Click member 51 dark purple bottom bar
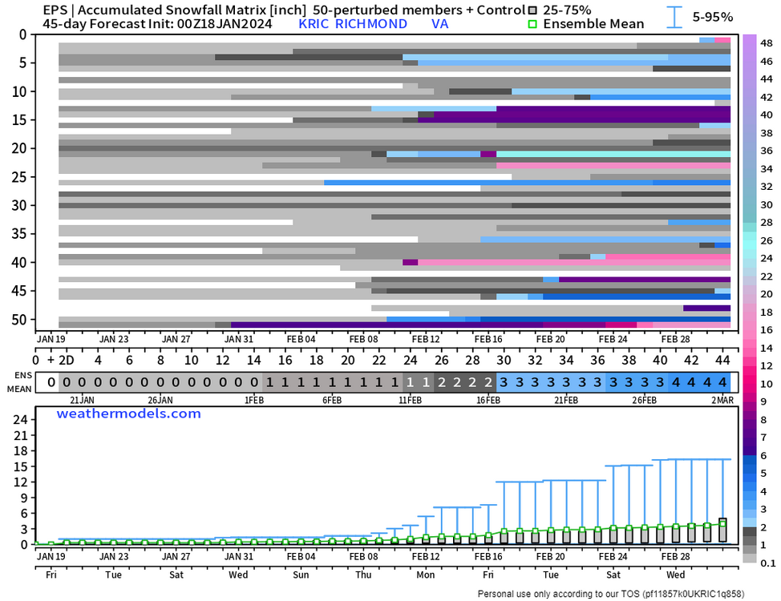Screen dimensions: 781x601 pos(387,325)
